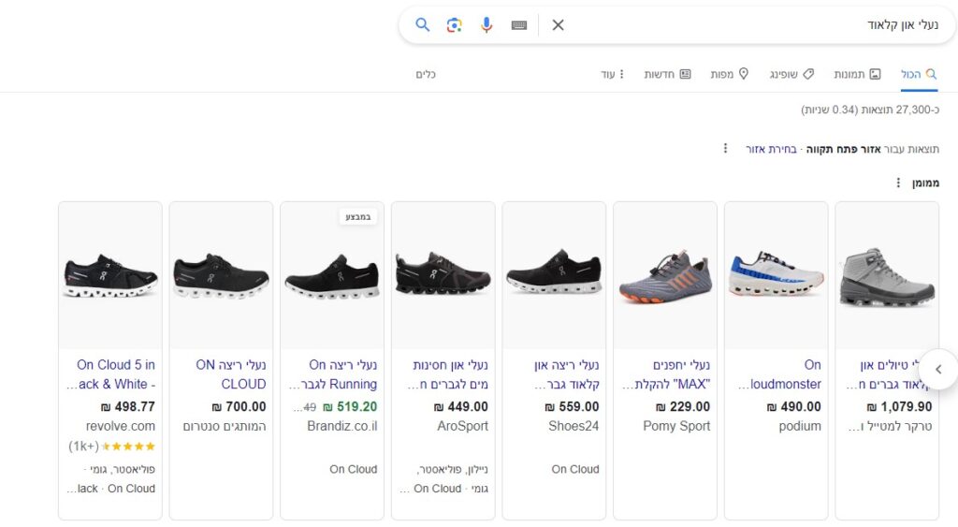958x527 pixels.
Task: Open three-dot menu next to region results
Action: tap(725, 148)
